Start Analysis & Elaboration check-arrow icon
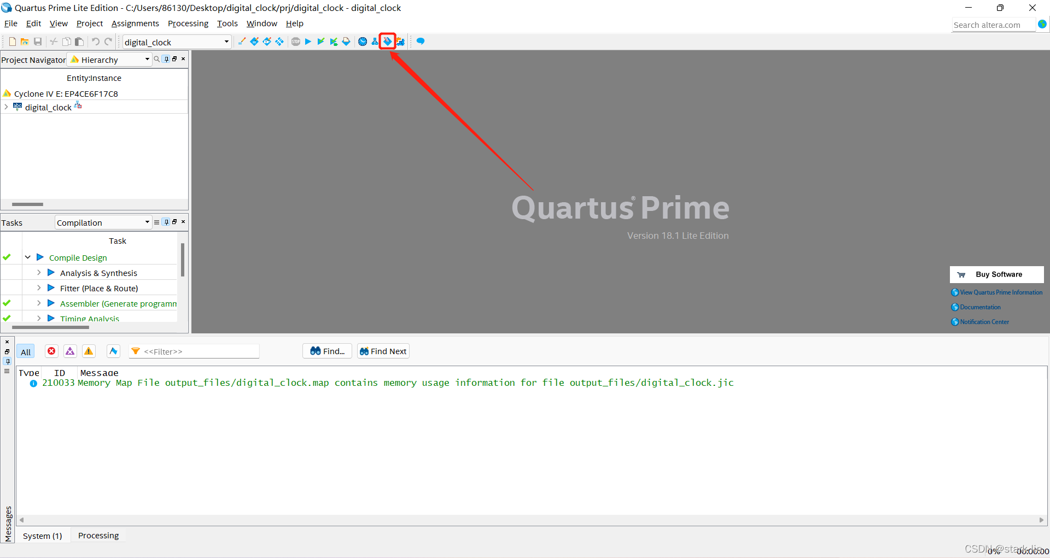This screenshot has height=558, width=1050. click(x=321, y=42)
